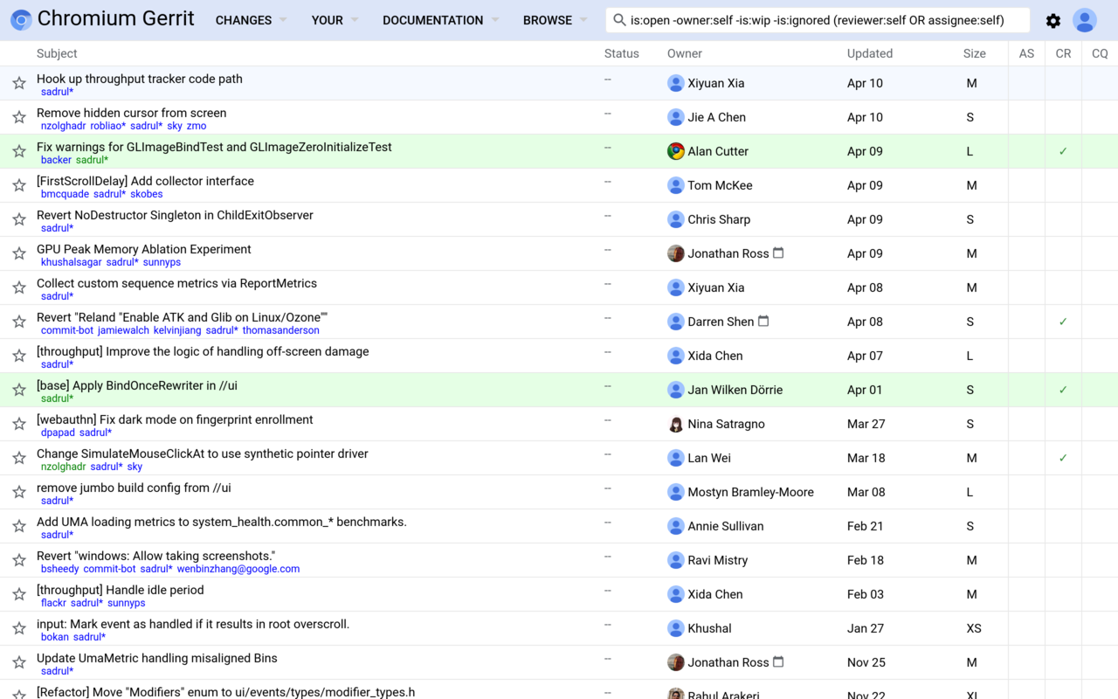Expand the YOUR dropdown arrow
This screenshot has height=699, width=1118.
coord(354,20)
